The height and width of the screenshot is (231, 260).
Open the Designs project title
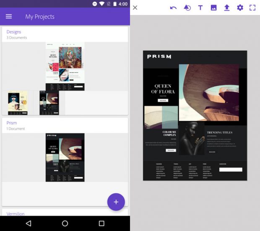14,32
